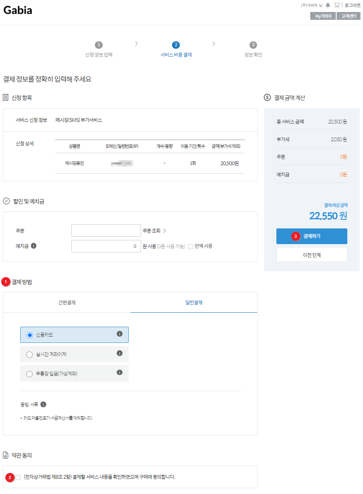The image size is (363, 494).
Task: Click the 할인 및 예치금 percent icon
Action: coord(6,201)
